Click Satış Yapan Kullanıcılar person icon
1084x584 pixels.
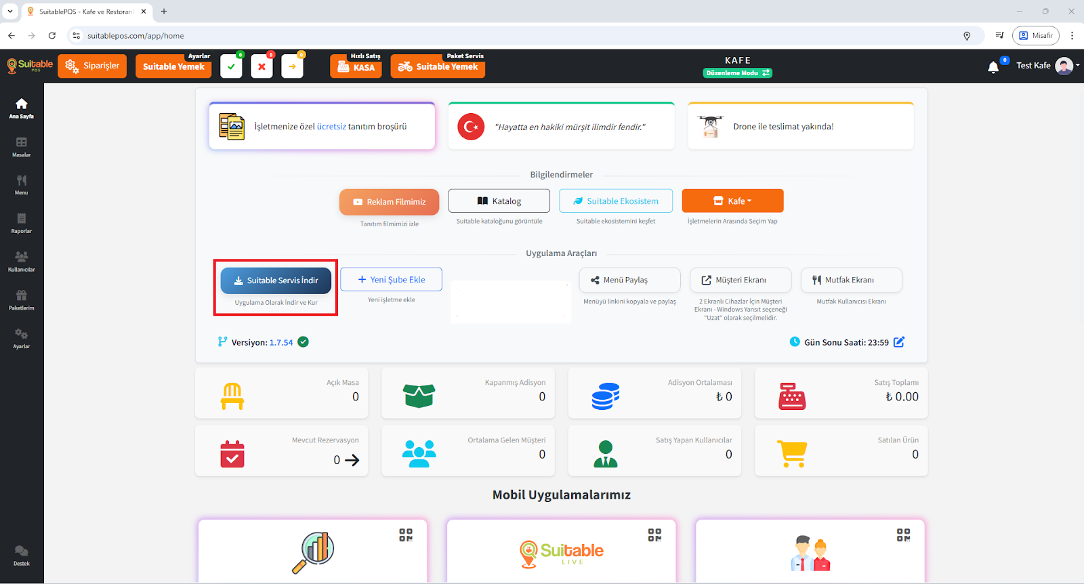tap(606, 454)
